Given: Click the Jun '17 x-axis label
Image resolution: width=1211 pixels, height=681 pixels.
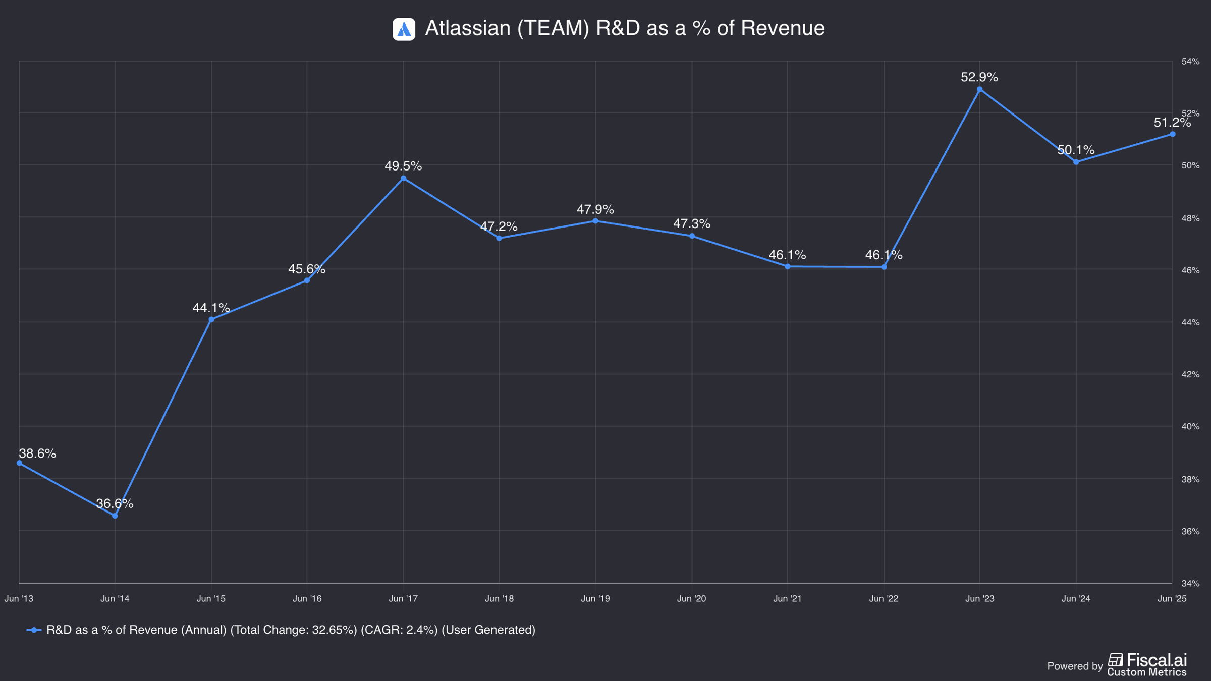Looking at the screenshot, I should [403, 599].
